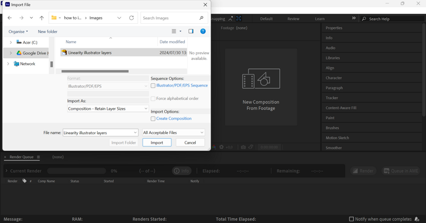The width and height of the screenshot is (426, 223).
Task: Take a snapshot with the camera icon
Action: click(243, 147)
